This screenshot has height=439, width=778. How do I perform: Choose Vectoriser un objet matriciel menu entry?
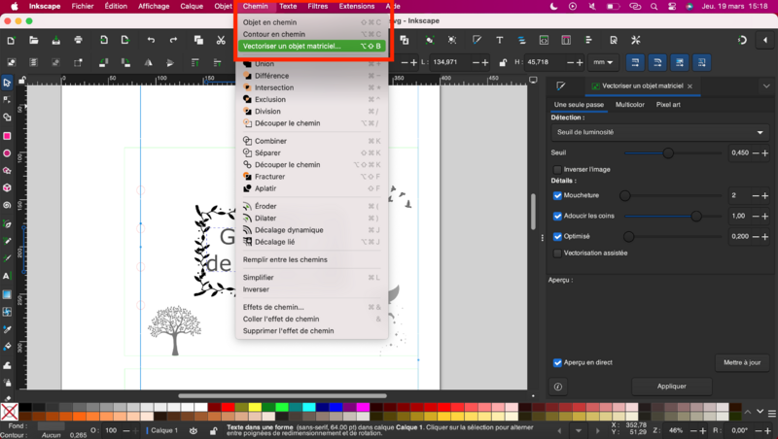point(292,46)
